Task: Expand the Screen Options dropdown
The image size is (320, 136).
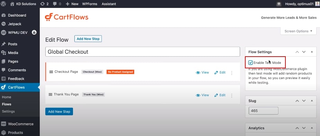Action: coord(298,31)
